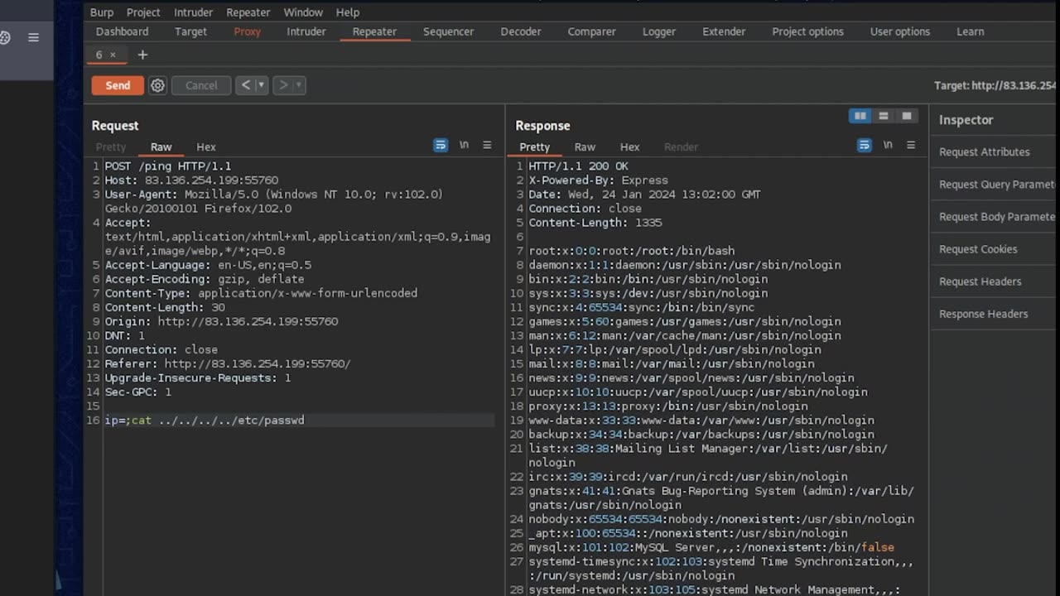Image resolution: width=1060 pixels, height=596 pixels.
Task: Click the 'X-Powered-By: Express' response header
Action: (x=598, y=180)
